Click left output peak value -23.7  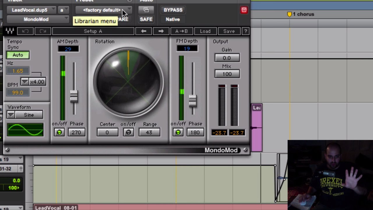(219, 133)
